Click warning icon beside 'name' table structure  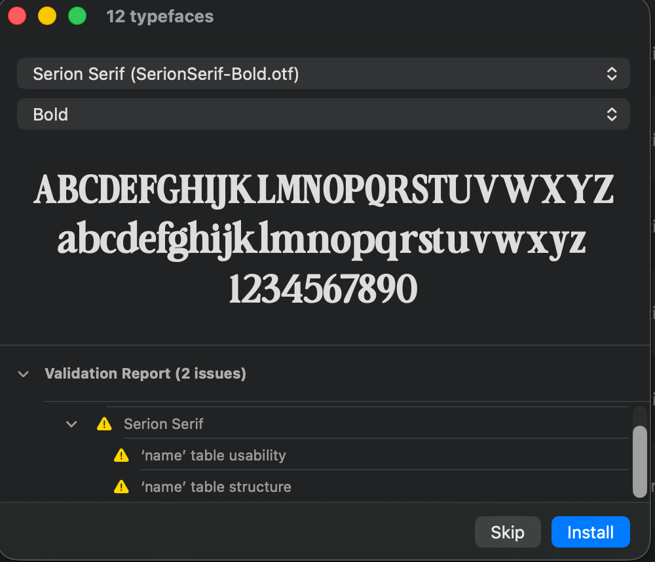point(121,487)
